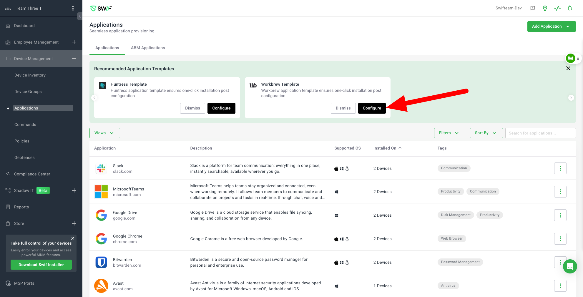Open the Views dropdown
Viewport: 583px width, 297px height.
(104, 133)
